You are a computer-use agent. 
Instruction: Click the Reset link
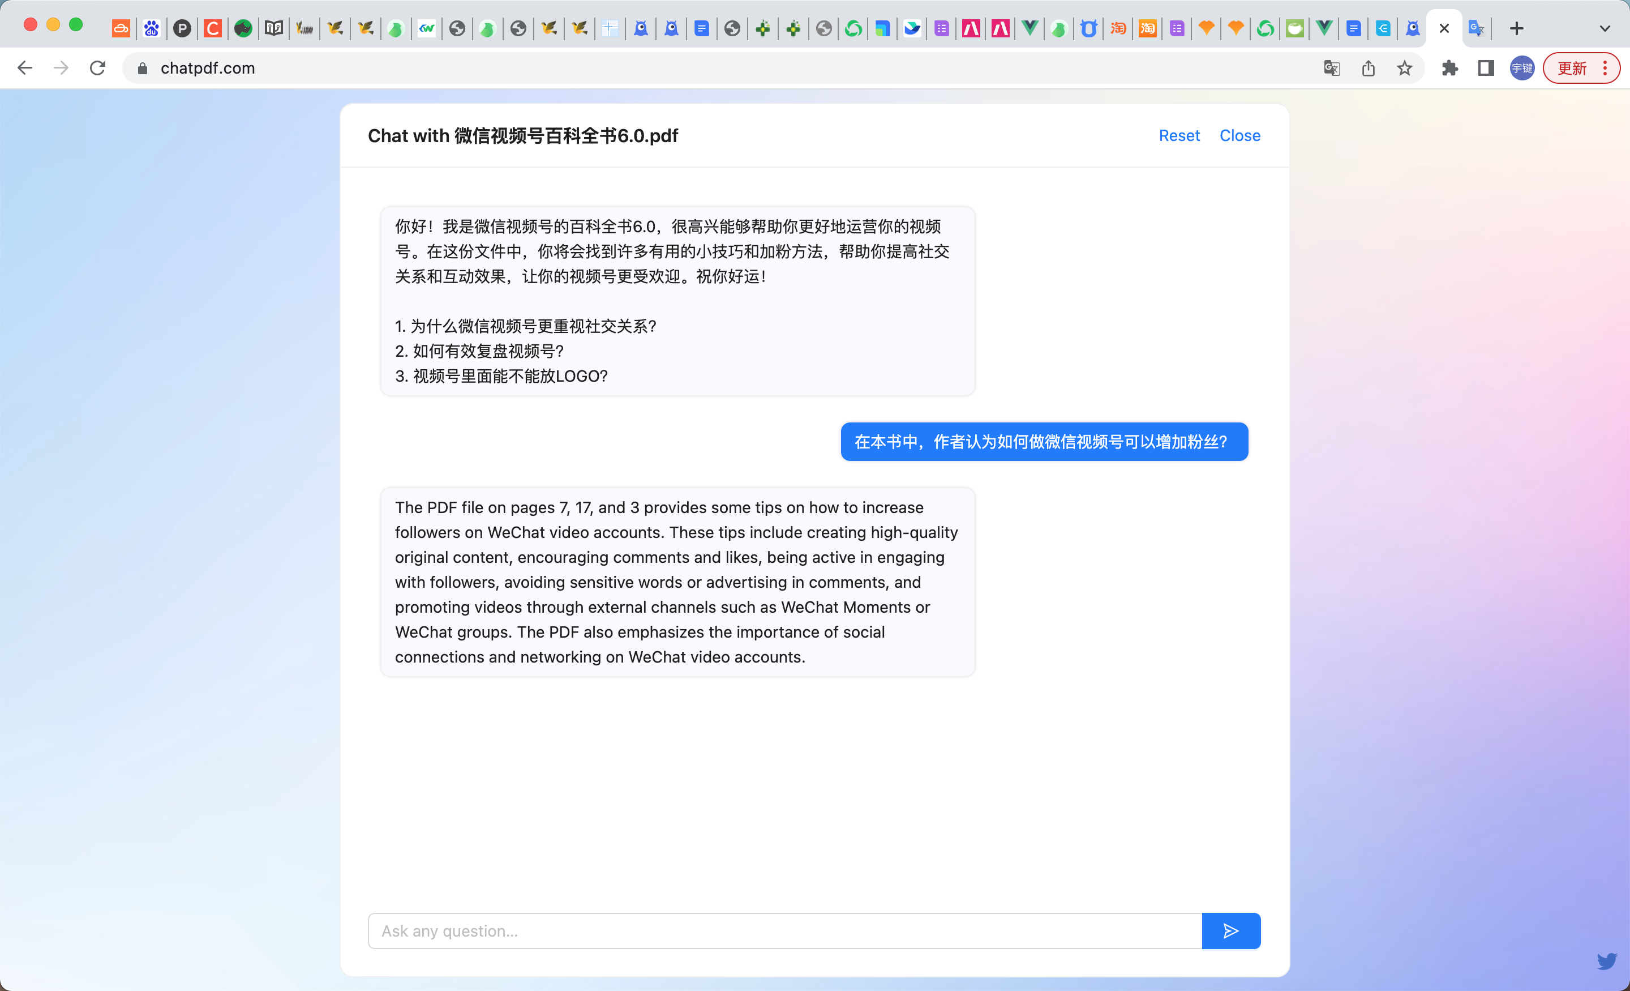(1179, 136)
